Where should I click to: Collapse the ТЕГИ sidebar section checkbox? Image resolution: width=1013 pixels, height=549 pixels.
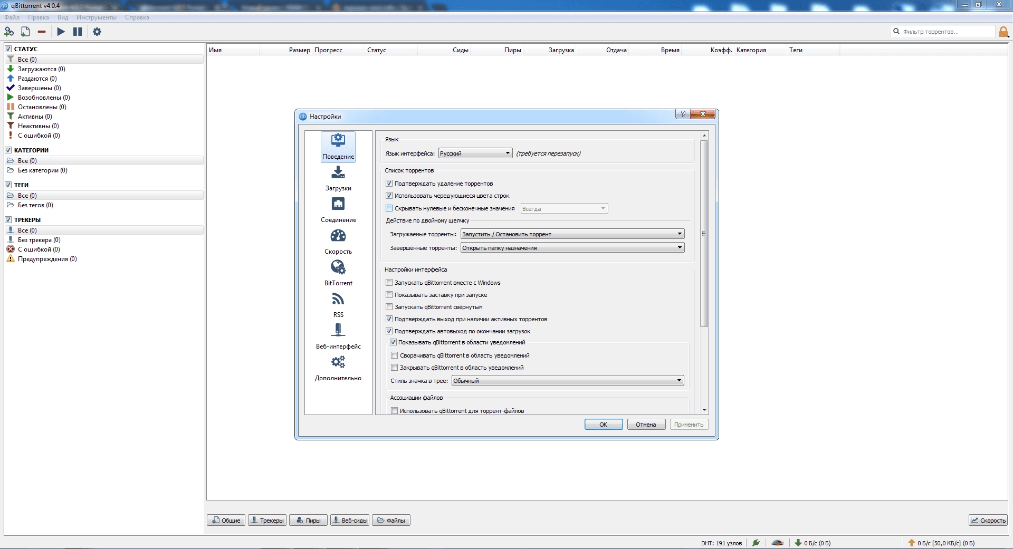coord(8,185)
